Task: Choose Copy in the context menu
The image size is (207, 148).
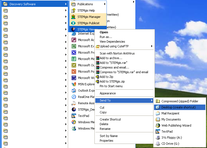Action: [x=103, y=112]
